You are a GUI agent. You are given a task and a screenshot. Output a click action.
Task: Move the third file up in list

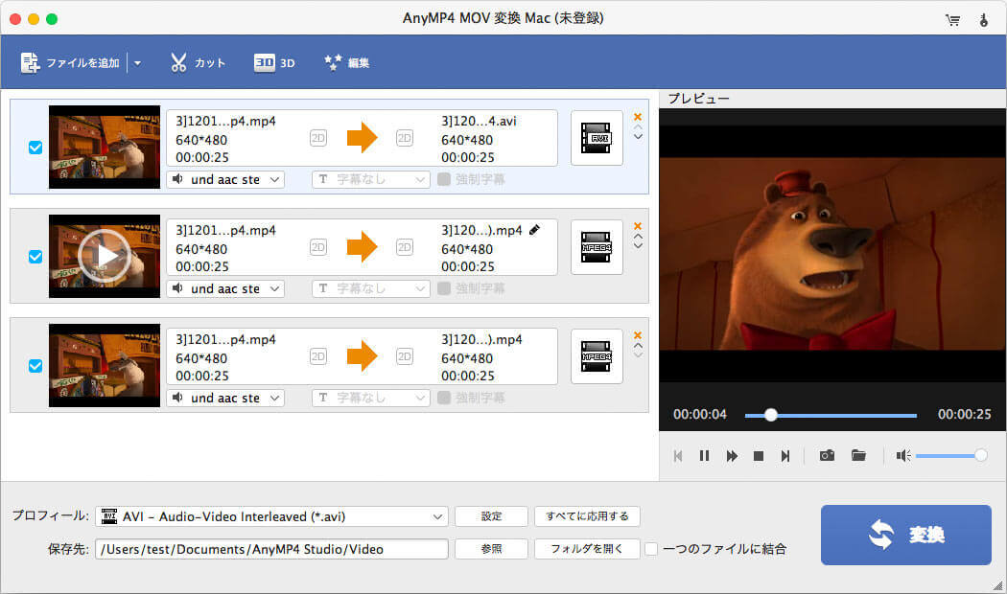click(638, 345)
